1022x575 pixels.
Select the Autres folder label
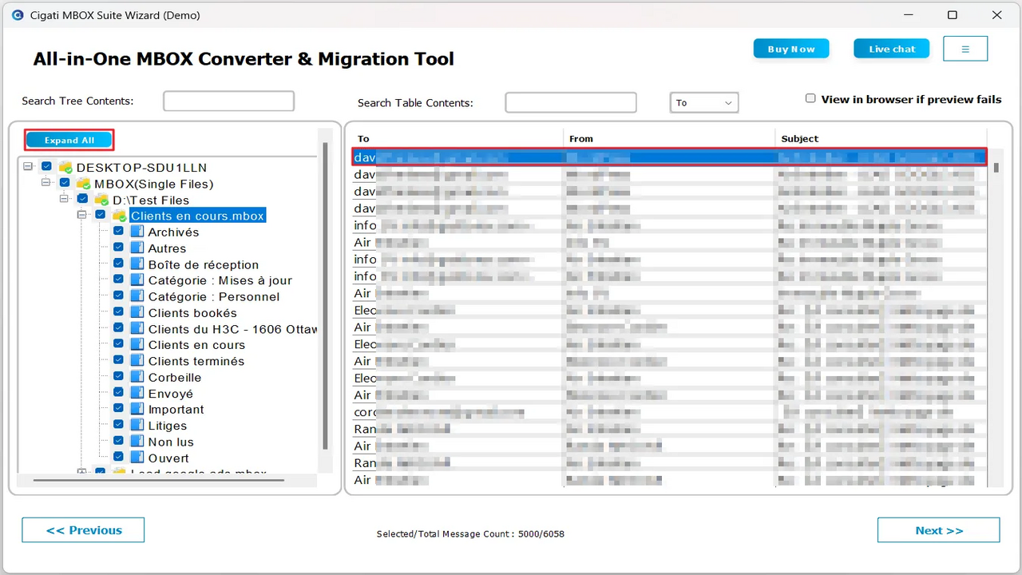[x=167, y=248]
